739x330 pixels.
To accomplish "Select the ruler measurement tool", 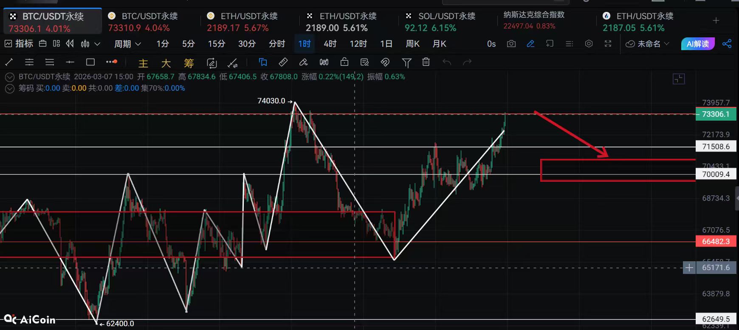I will pyautogui.click(x=283, y=62).
